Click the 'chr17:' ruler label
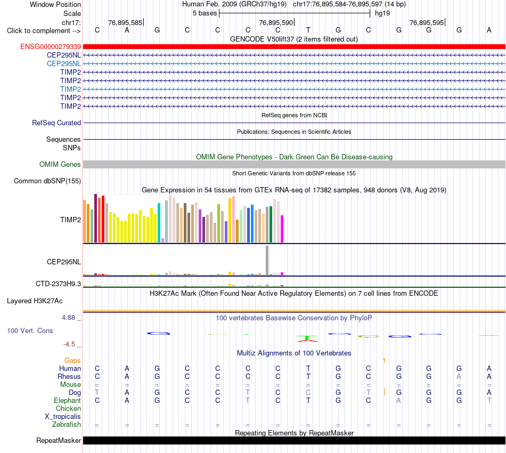506x453 pixels. (x=71, y=22)
